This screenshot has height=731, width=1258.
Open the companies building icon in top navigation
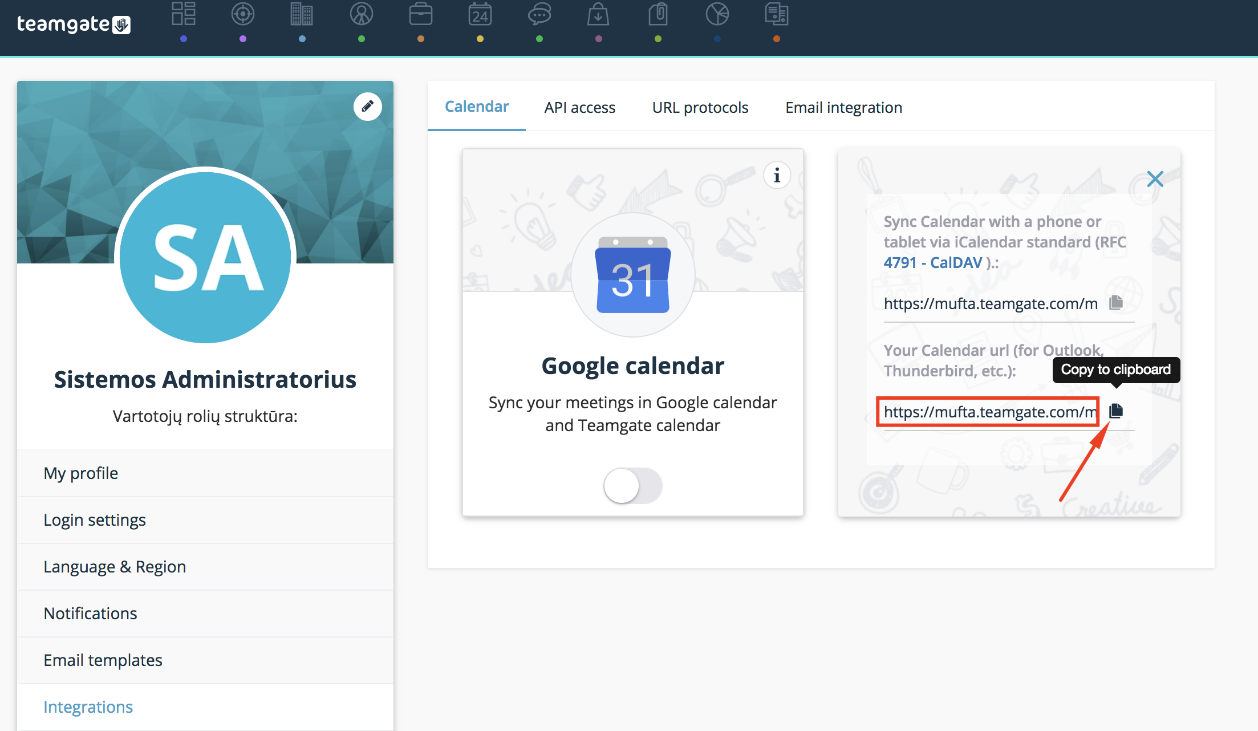tap(302, 14)
